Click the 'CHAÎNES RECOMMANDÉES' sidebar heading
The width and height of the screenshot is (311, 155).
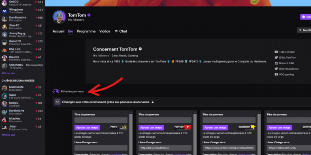click(18, 81)
